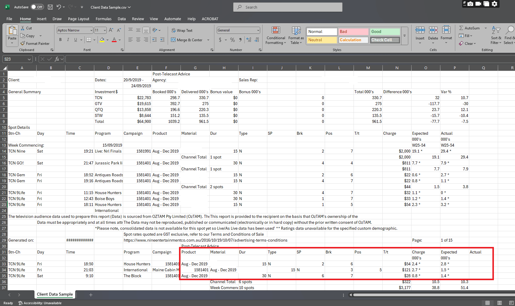The height and width of the screenshot is (306, 515).
Task: Toggle Middle Align
Action: tap(138, 30)
